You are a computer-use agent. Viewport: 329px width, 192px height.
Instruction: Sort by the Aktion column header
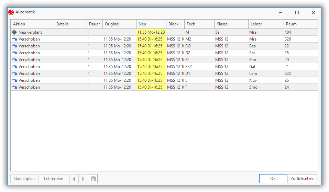click(32, 24)
